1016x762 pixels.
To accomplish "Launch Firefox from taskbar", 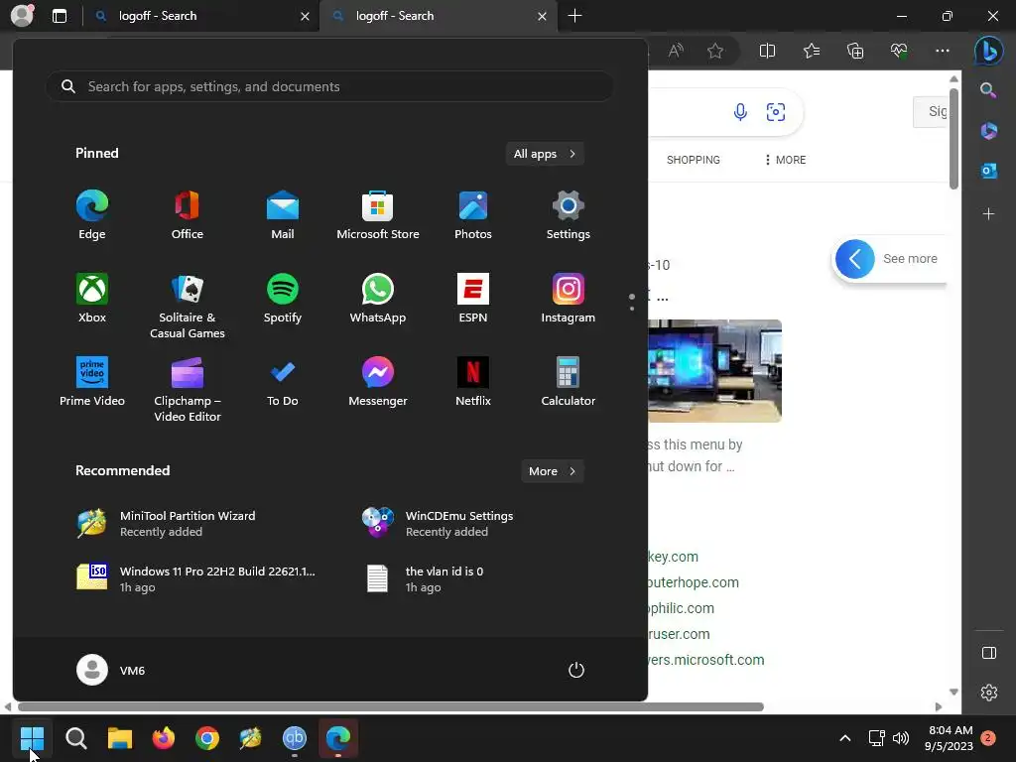I will pos(164,737).
